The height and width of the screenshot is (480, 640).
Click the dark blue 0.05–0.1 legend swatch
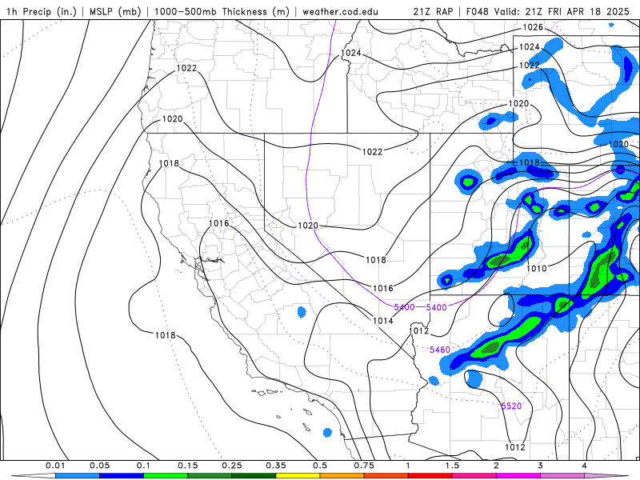coord(122,476)
